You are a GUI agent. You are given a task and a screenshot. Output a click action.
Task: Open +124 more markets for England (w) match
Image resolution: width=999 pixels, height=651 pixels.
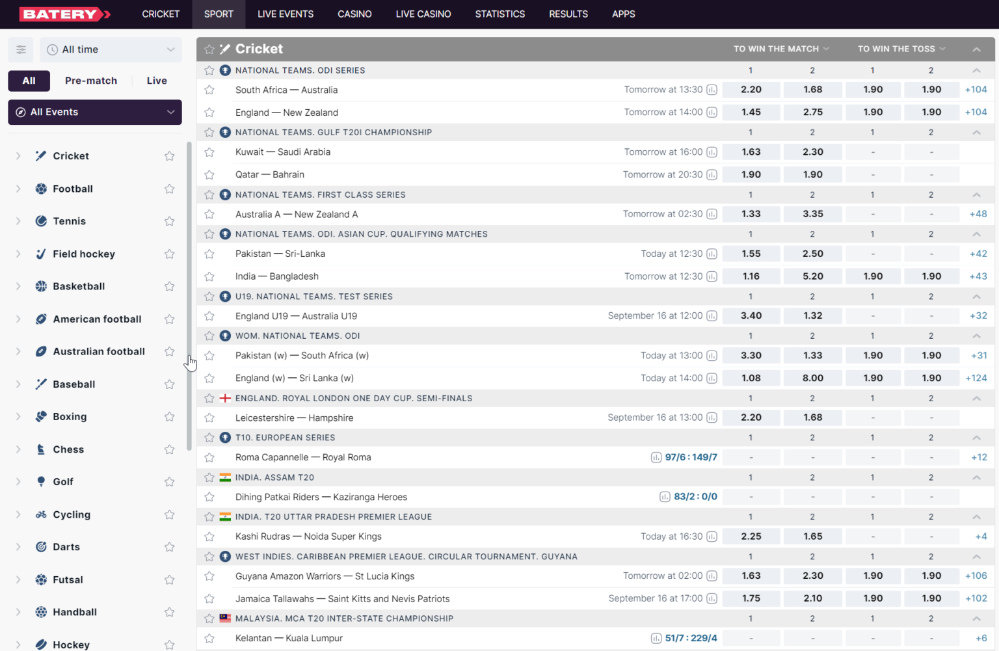pyautogui.click(x=976, y=378)
